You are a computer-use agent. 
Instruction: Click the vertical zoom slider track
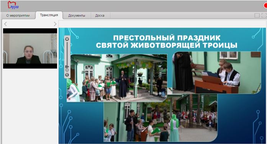pos(67,54)
